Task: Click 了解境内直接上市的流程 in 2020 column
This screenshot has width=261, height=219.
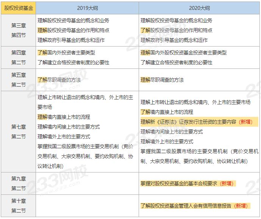Action: tap(167, 112)
